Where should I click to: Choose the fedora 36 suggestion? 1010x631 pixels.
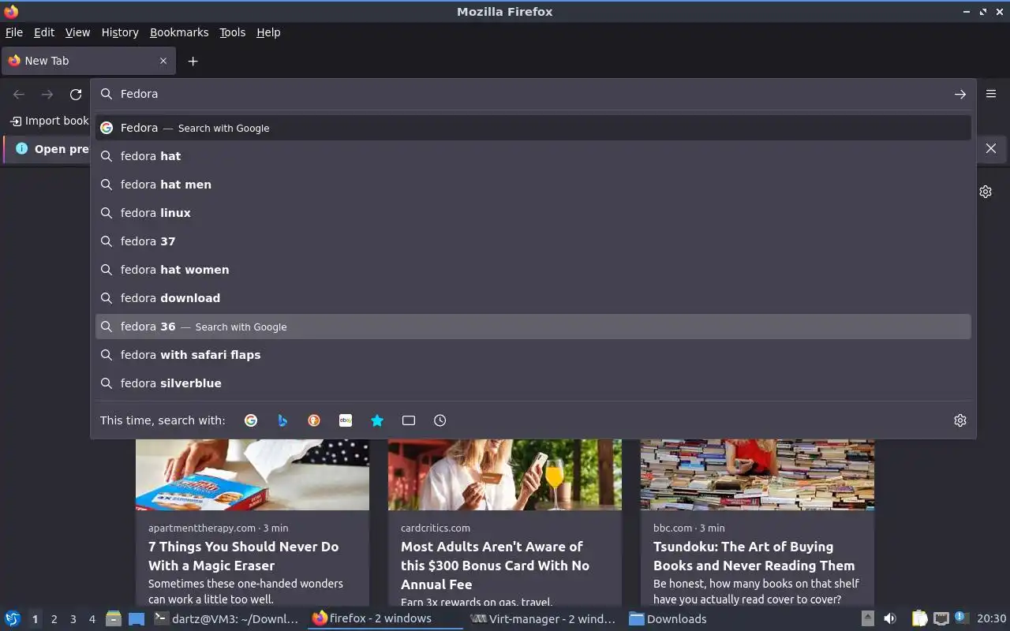pos(533,327)
